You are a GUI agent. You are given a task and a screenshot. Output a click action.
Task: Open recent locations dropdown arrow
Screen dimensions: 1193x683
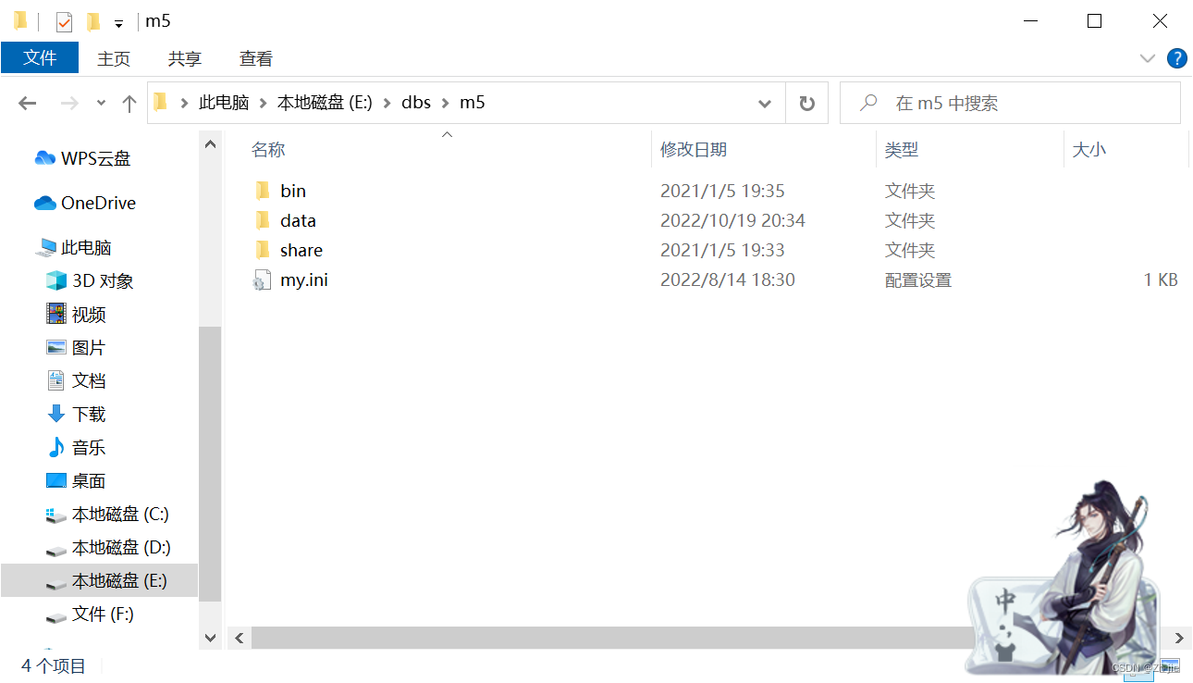click(x=102, y=103)
